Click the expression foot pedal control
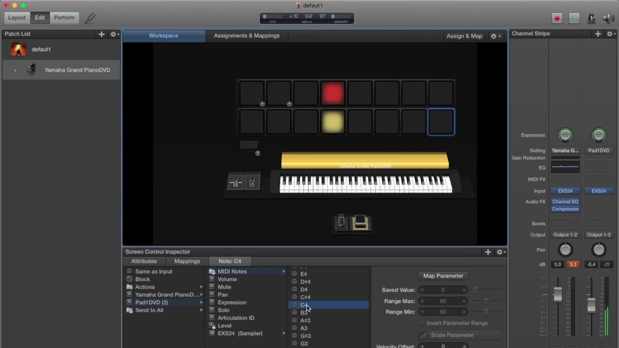The image size is (619, 348). [360, 222]
